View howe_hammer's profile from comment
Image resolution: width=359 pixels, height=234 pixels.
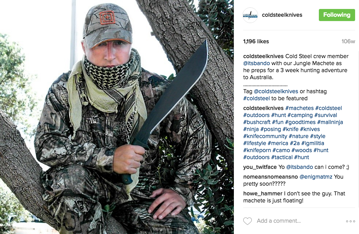263,194
